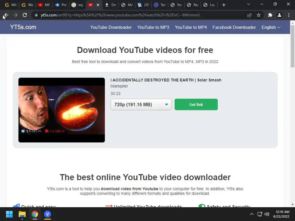Close the active yt5s tab
The image size is (295, 221).
98,5
